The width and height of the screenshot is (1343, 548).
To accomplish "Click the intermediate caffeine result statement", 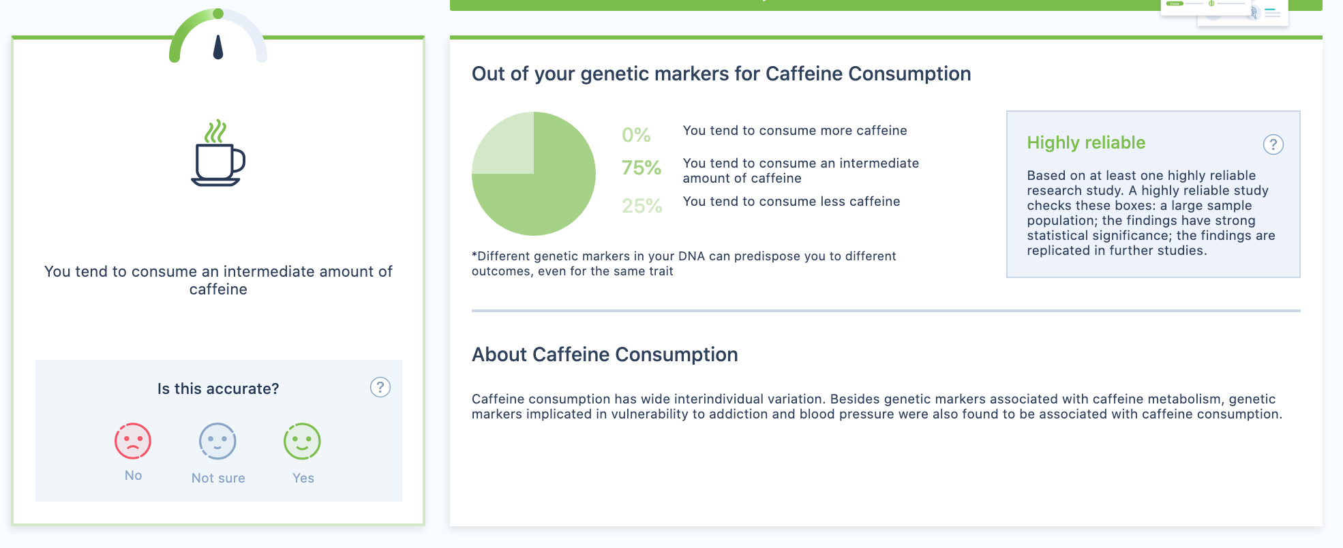I will [x=218, y=279].
